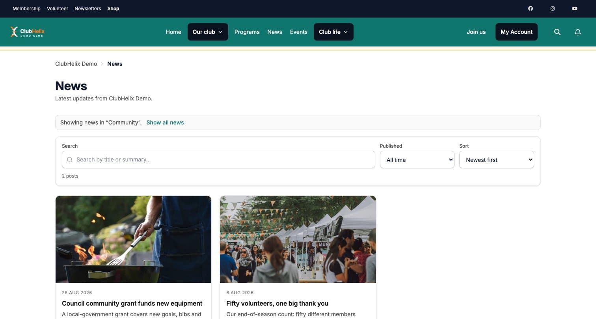
Task: Click the 6 AUG 2026 date
Action: (240, 293)
